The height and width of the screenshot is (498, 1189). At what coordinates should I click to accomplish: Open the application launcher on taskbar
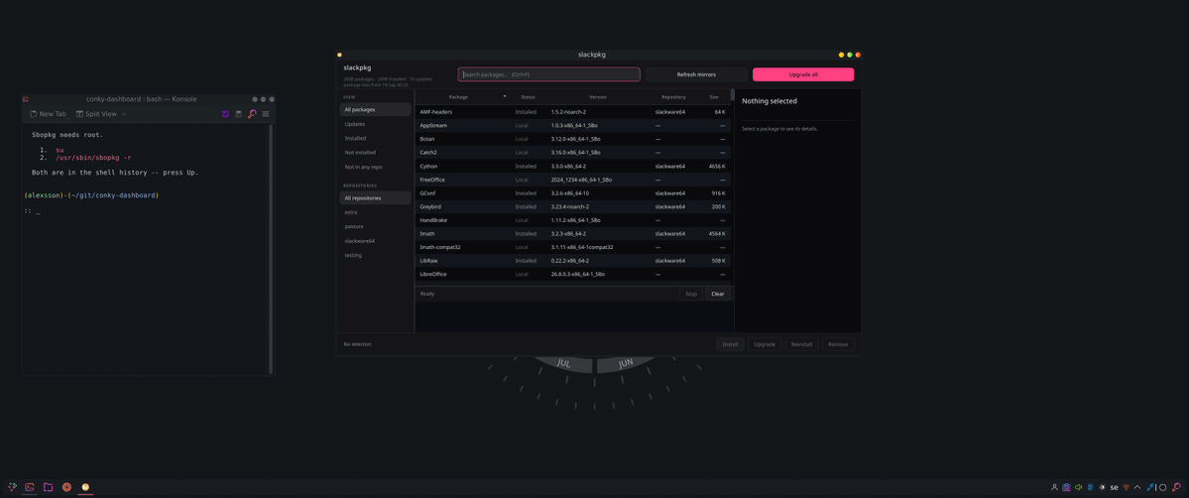pyautogui.click(x=12, y=487)
